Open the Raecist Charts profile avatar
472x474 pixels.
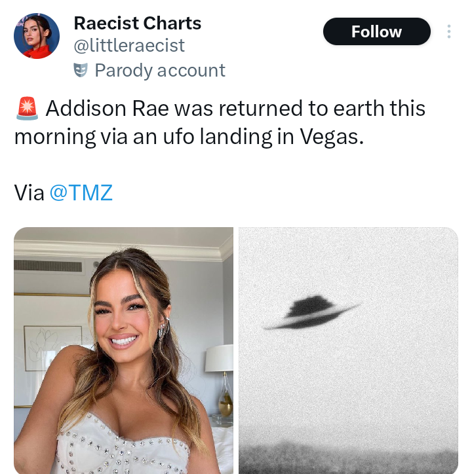tap(37, 36)
